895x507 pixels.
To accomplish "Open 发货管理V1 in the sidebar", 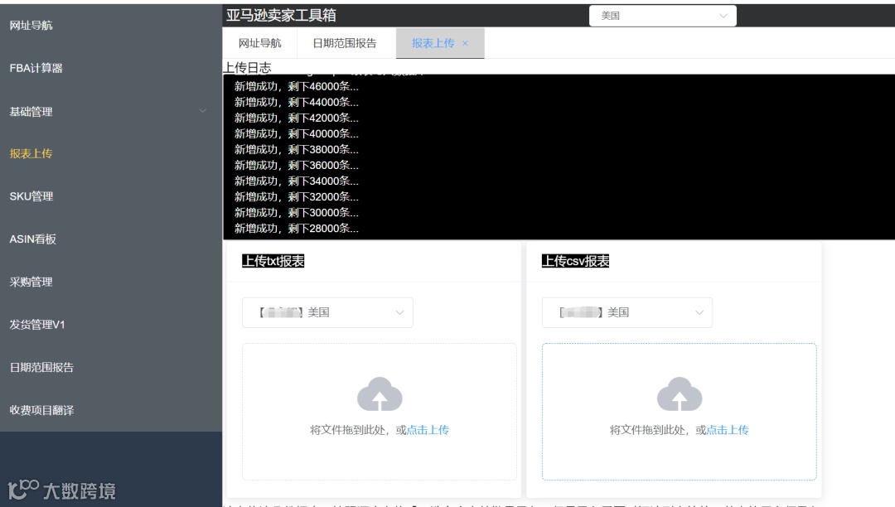I will coord(37,325).
